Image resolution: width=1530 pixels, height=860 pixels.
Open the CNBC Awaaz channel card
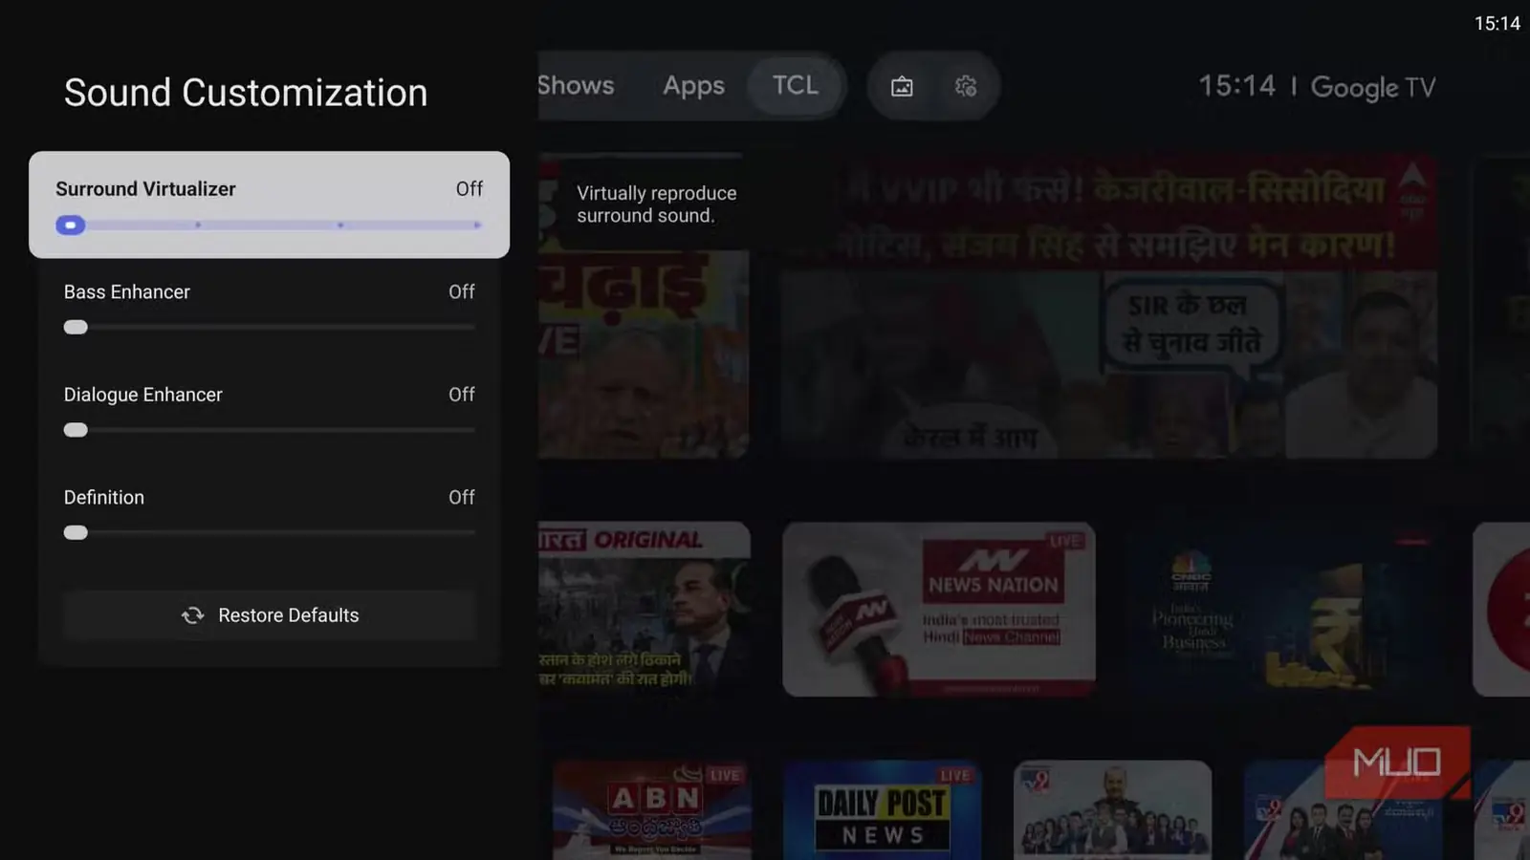1282,609
